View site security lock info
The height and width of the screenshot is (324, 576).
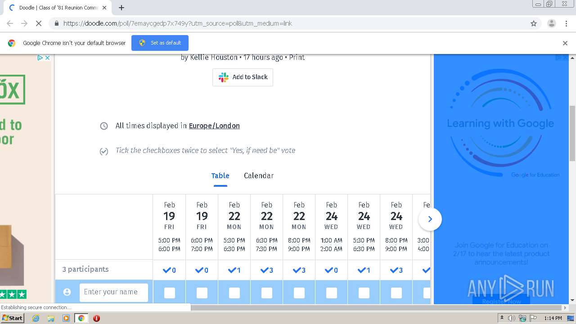point(56,23)
